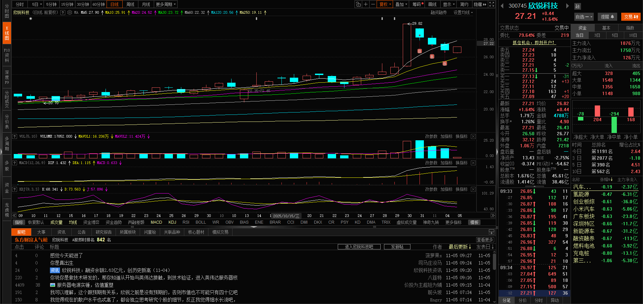The image size is (643, 304).
Task: Click the lock icon in chart toolbar
Action: coord(359,4)
